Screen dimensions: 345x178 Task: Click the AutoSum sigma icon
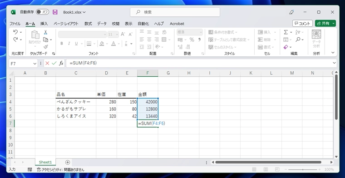point(286,32)
